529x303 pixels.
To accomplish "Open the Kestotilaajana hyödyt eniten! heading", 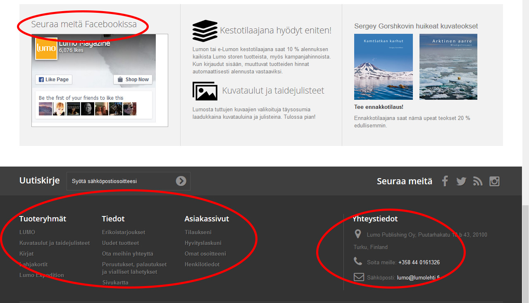I will [x=276, y=31].
